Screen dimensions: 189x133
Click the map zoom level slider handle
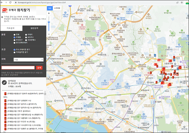point(49,22)
